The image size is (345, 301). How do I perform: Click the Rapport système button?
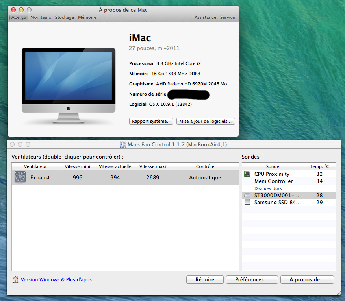[x=151, y=121]
